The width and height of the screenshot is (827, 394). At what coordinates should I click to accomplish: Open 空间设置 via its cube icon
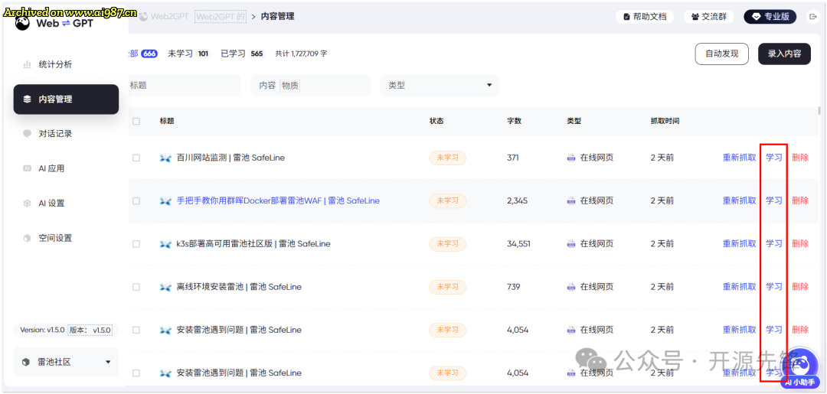(27, 238)
